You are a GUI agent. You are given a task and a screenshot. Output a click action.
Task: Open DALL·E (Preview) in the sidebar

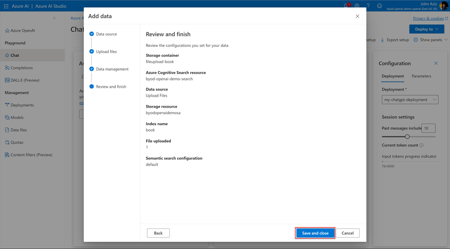[x=32, y=80]
